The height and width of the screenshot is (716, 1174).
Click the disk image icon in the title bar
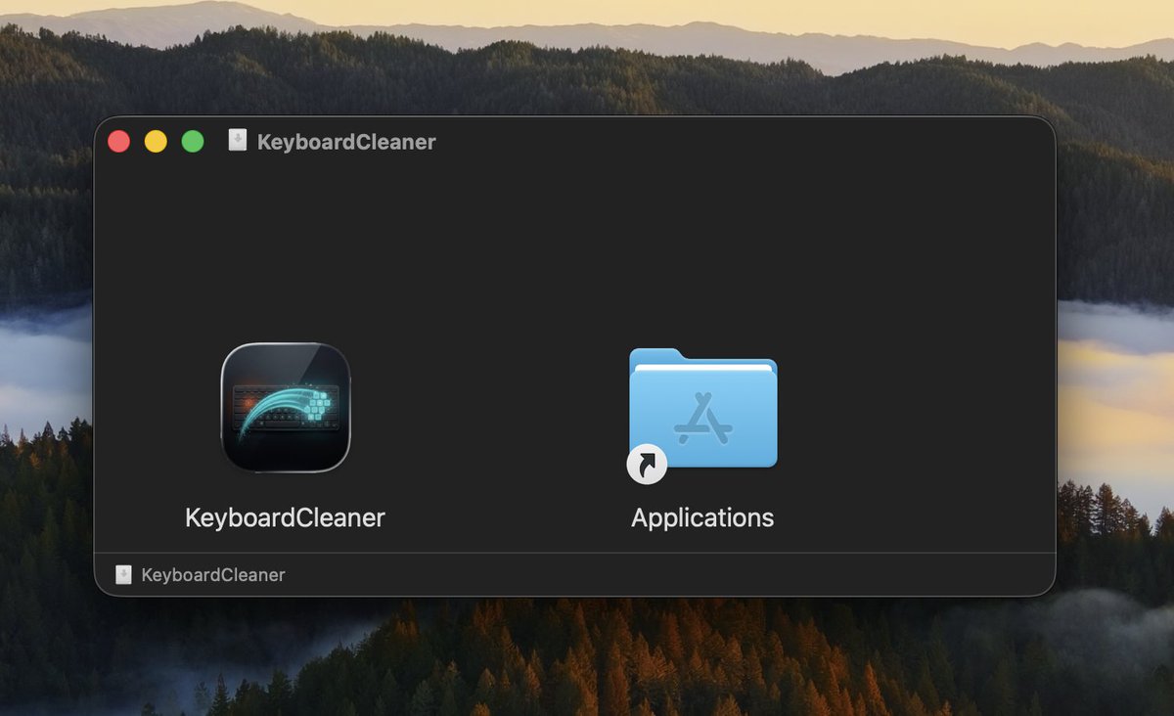pos(237,141)
